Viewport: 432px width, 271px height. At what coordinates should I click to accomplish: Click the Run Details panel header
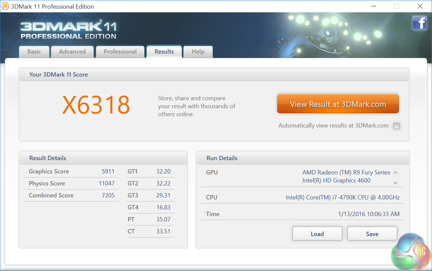point(303,158)
